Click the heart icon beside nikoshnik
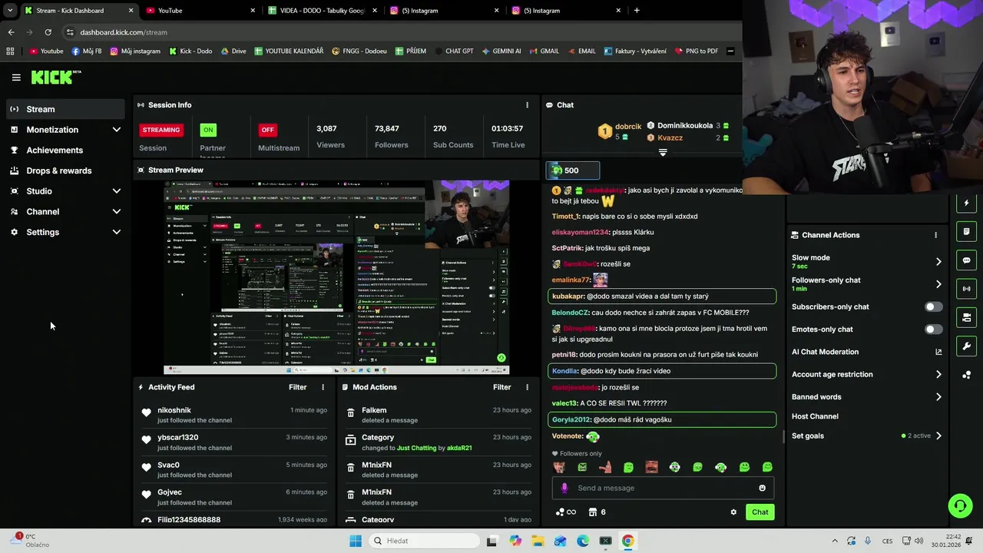The width and height of the screenshot is (983, 553). click(x=146, y=412)
